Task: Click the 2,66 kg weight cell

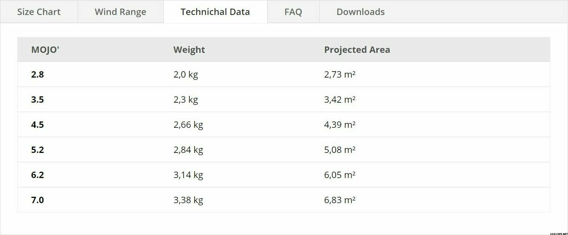Action: (188, 125)
